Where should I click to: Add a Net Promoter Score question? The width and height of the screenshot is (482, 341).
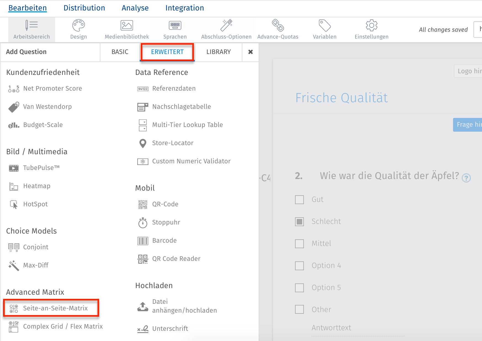52,88
